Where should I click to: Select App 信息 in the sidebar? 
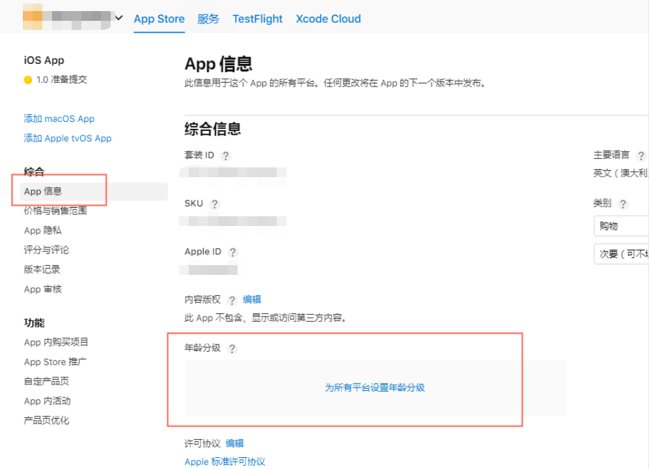click(x=94, y=192)
